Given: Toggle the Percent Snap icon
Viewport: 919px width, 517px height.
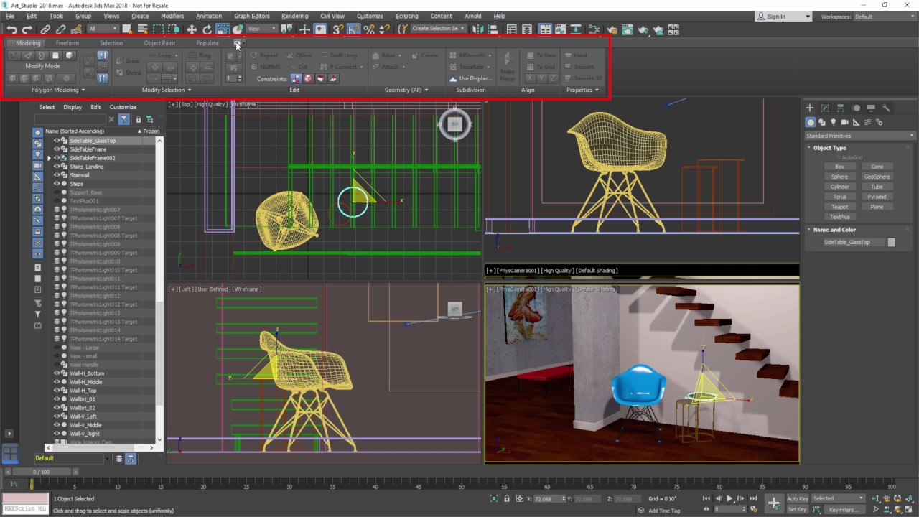Looking at the screenshot, I should (x=369, y=29).
